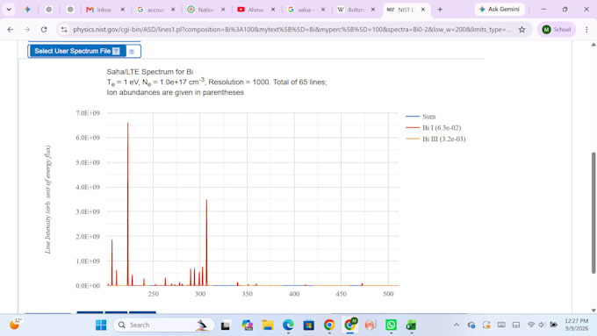Open the active Chrome profile window icon

[x=350, y=325]
